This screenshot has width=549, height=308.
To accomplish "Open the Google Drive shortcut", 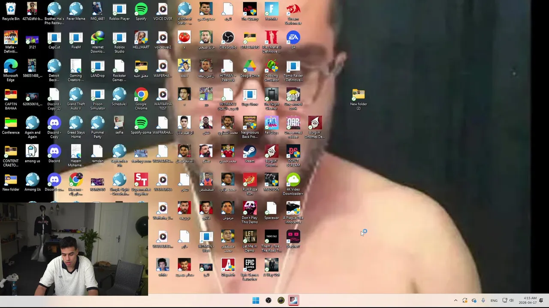I will click(250, 69).
